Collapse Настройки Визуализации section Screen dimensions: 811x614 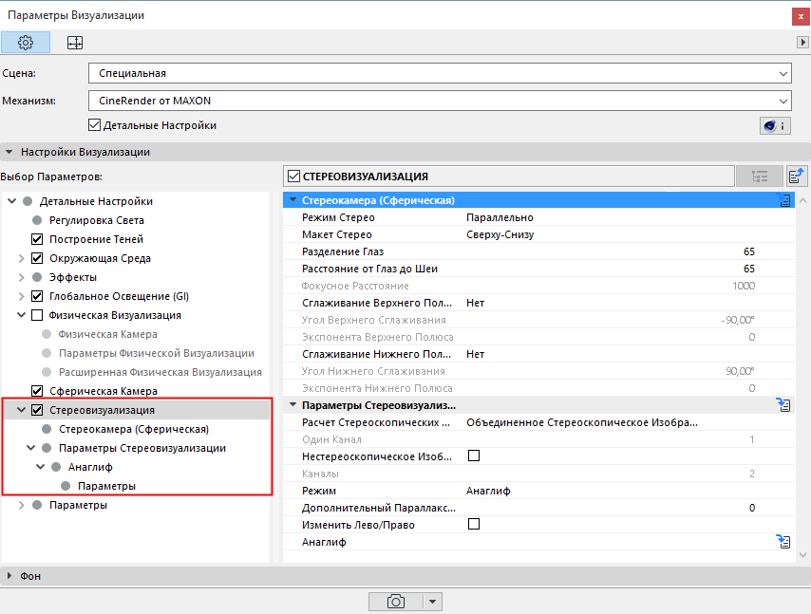[x=9, y=152]
